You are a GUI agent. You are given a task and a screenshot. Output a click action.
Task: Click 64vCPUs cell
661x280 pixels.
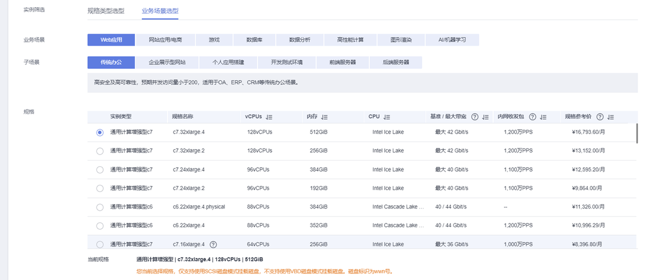(258, 244)
